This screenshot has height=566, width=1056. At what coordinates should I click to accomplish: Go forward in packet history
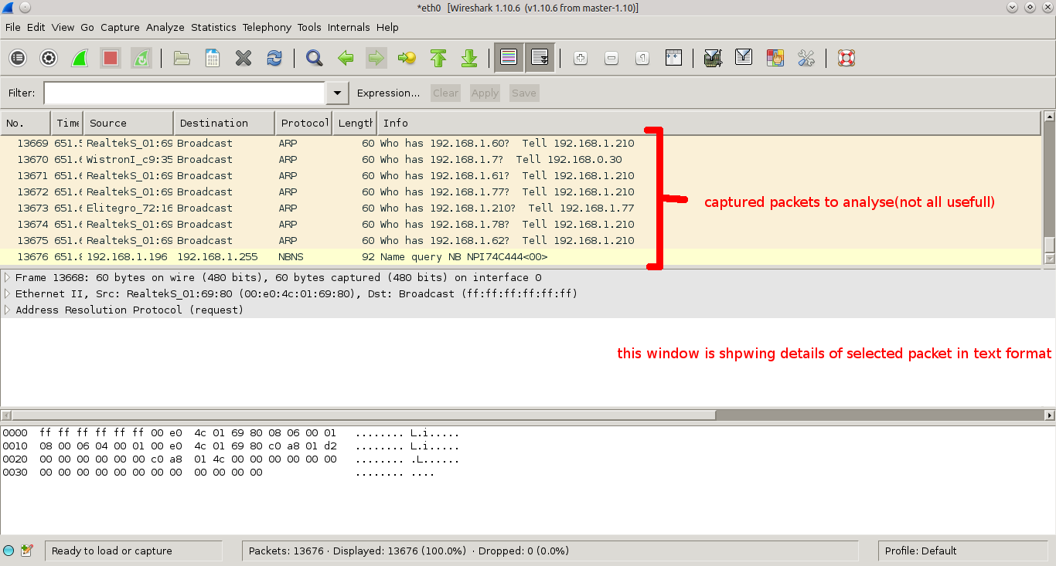tap(376, 58)
